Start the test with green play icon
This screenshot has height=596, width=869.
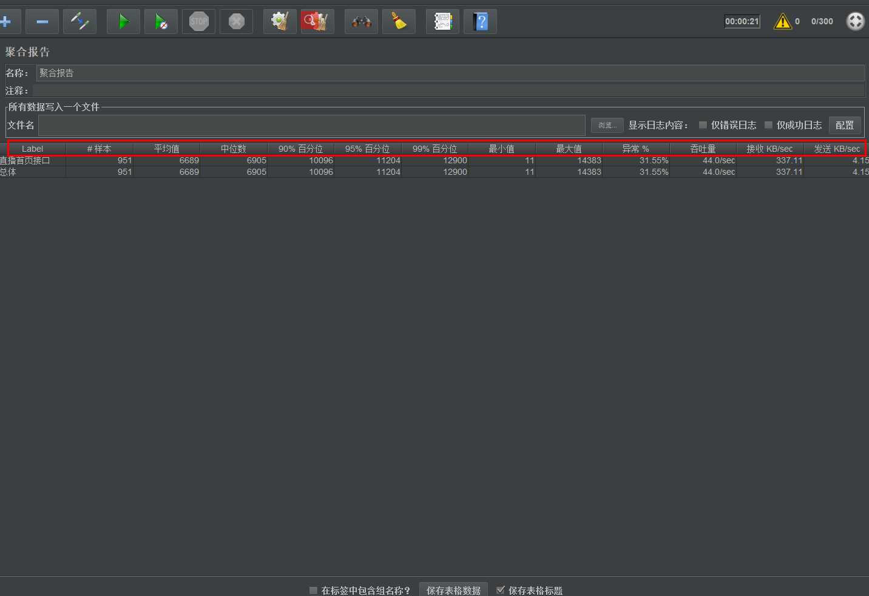coord(124,22)
